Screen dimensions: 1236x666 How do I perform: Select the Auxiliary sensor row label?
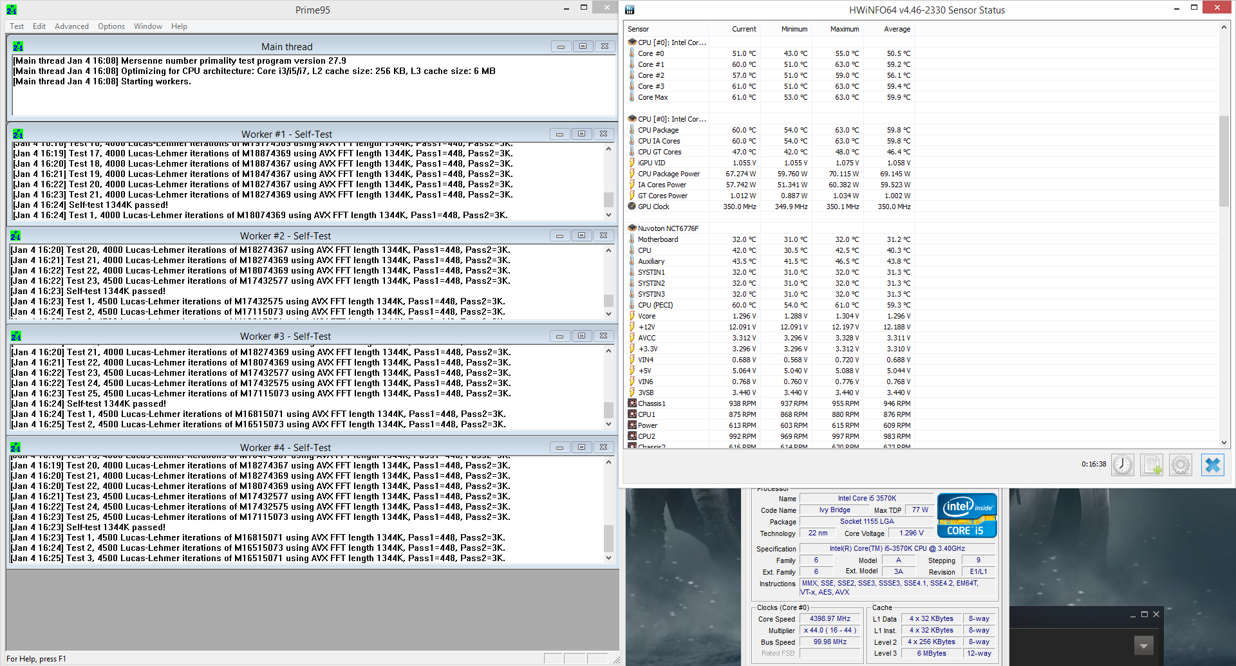tap(651, 261)
